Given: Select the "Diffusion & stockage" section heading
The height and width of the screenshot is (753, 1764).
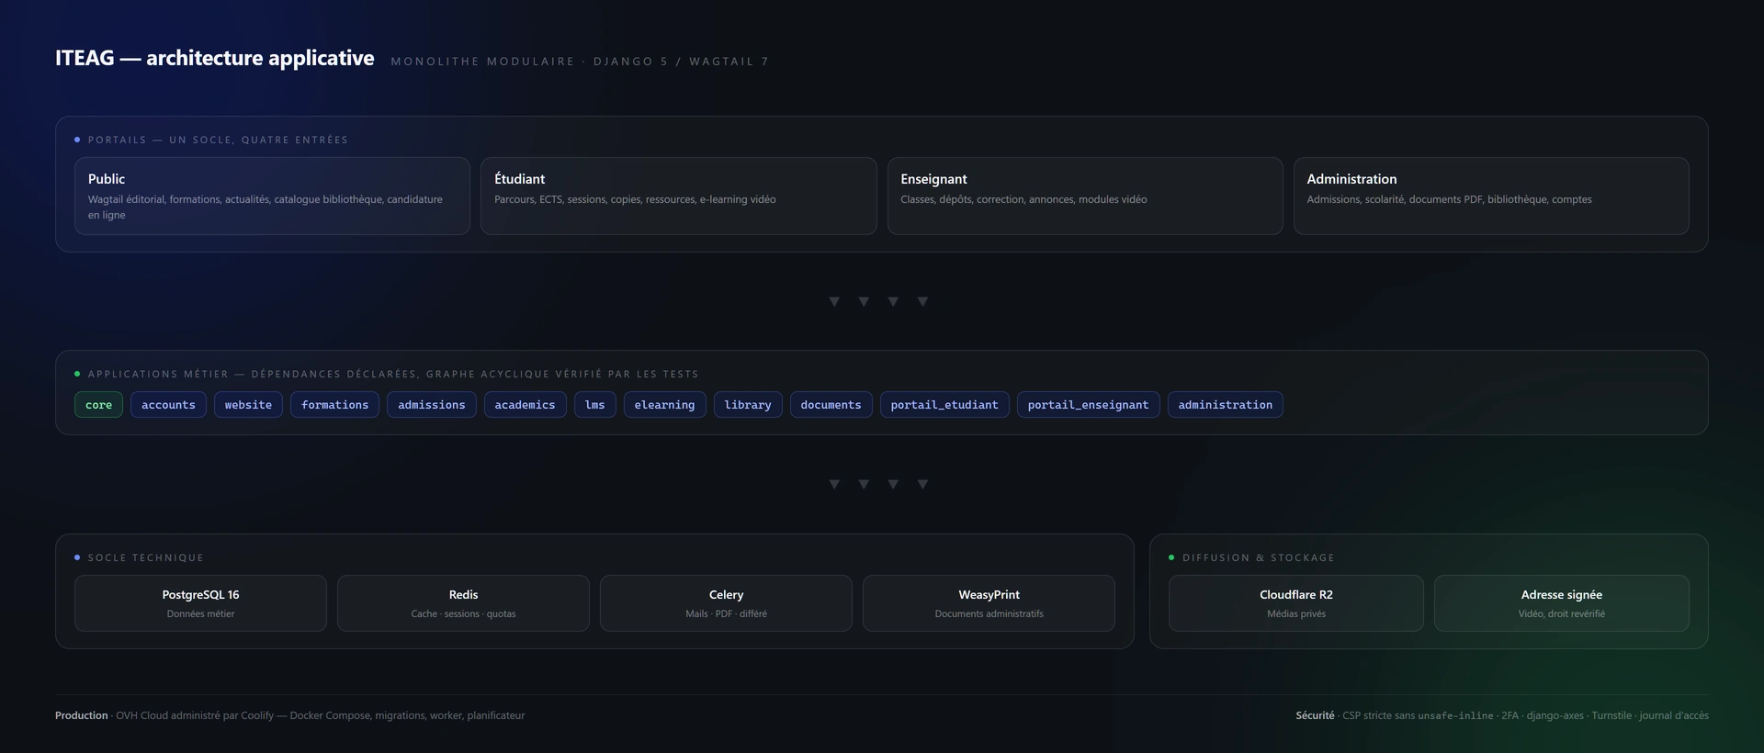Looking at the screenshot, I should pyautogui.click(x=1258, y=557).
